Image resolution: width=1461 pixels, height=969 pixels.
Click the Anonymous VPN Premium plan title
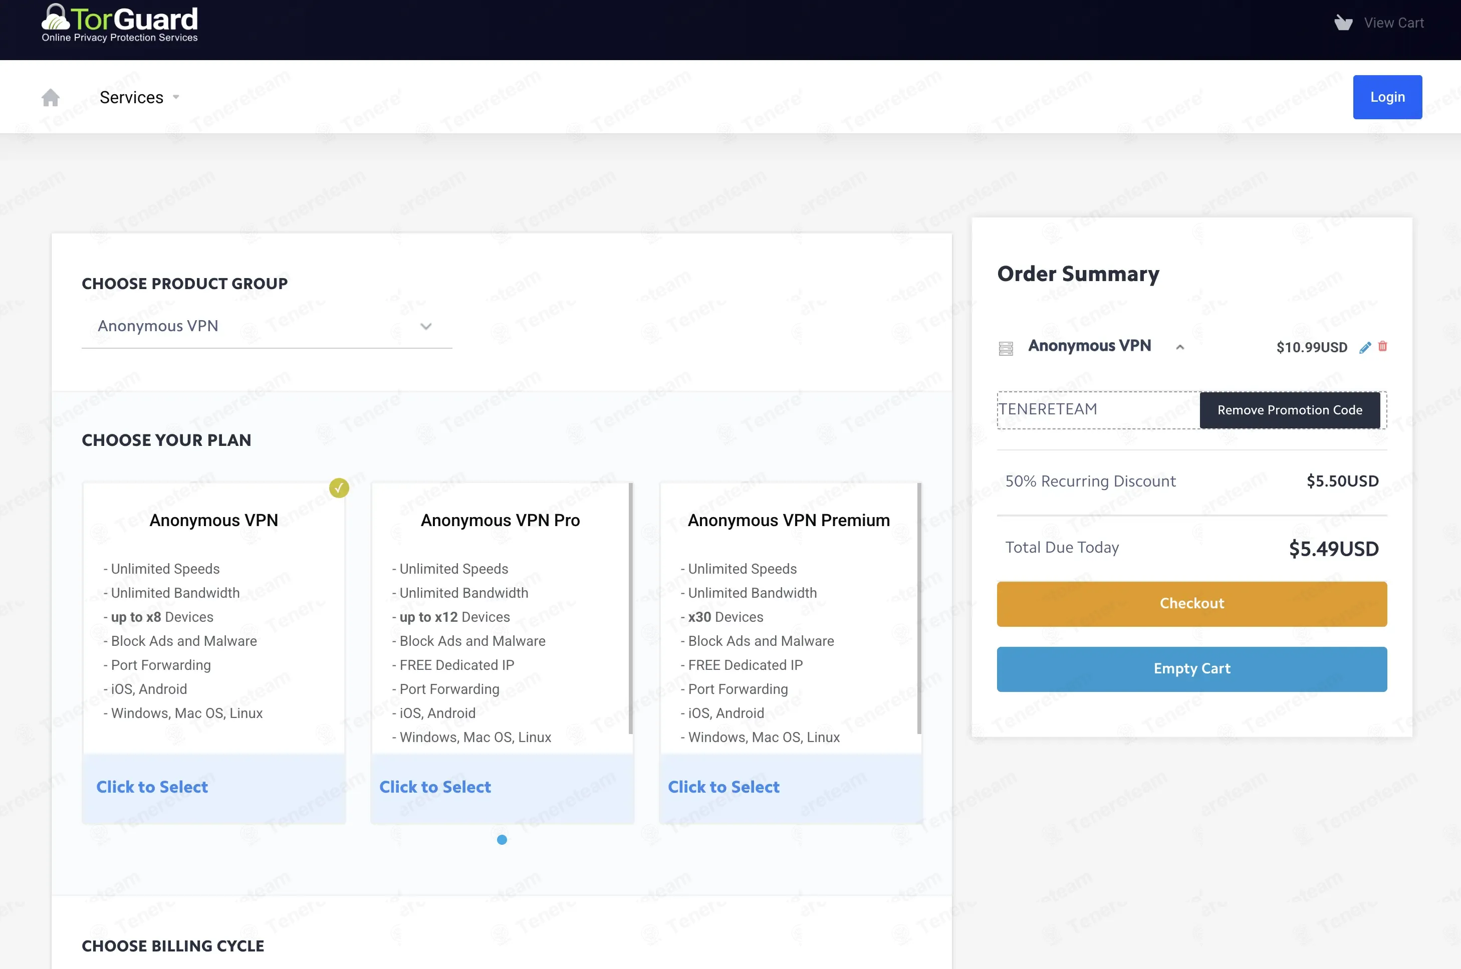[x=789, y=521]
